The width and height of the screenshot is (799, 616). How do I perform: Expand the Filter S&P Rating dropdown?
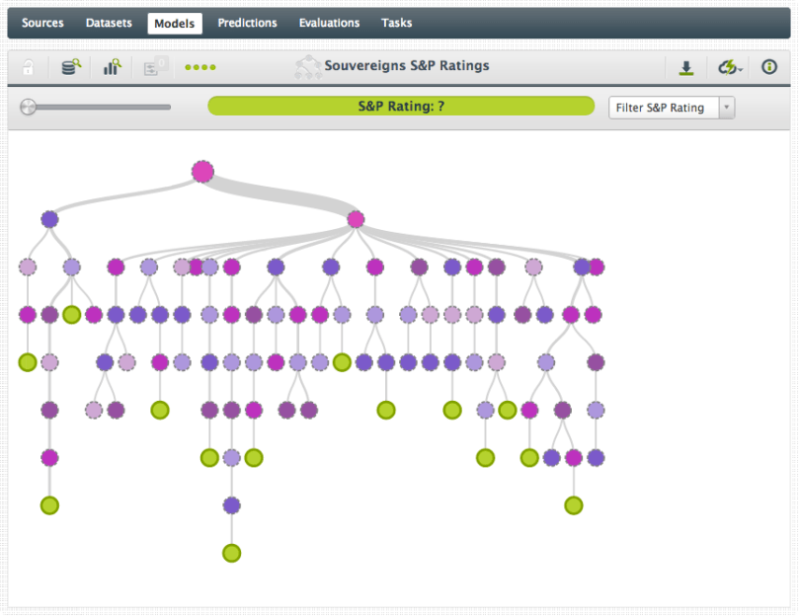coord(672,108)
